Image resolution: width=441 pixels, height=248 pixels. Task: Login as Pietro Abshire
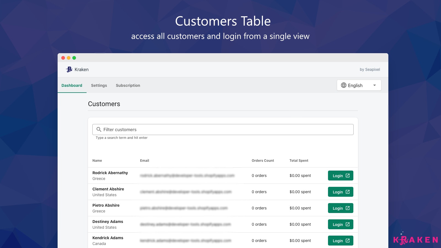[x=340, y=208]
